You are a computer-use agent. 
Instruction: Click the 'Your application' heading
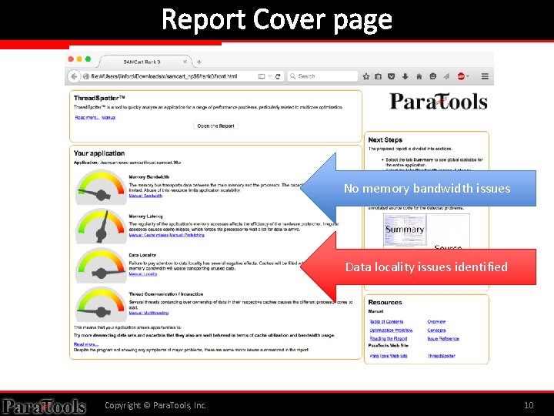[99, 153]
